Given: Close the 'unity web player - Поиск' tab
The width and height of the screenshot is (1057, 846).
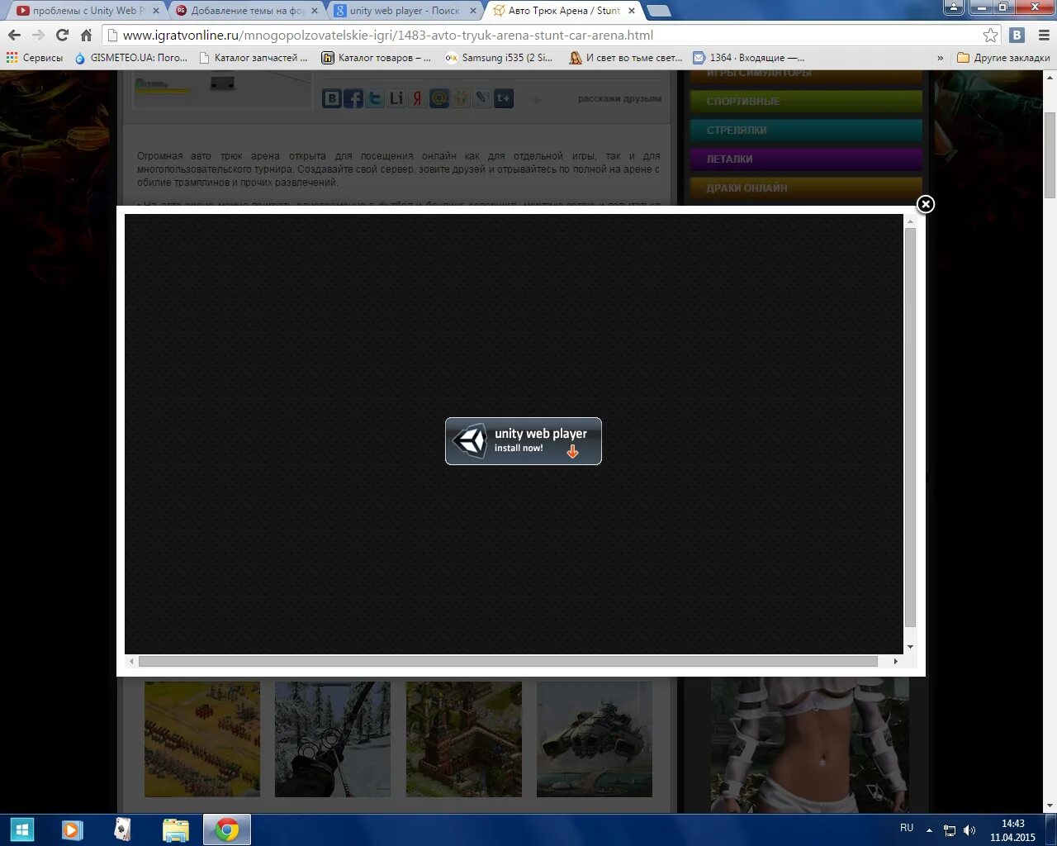Looking at the screenshot, I should tap(472, 11).
